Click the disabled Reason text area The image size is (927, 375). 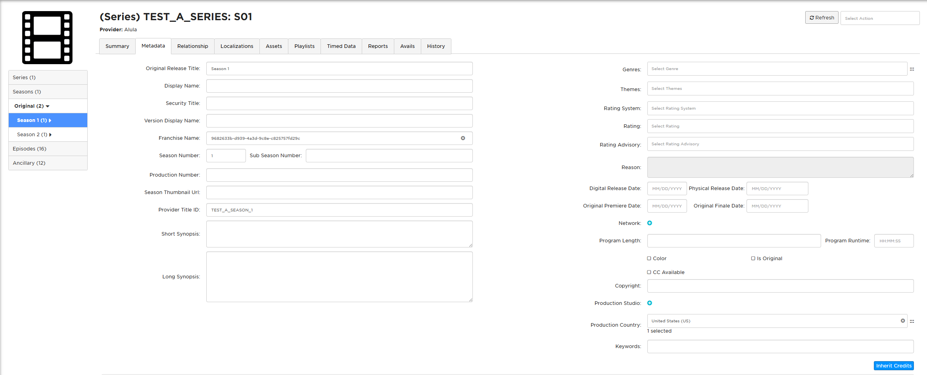780,167
